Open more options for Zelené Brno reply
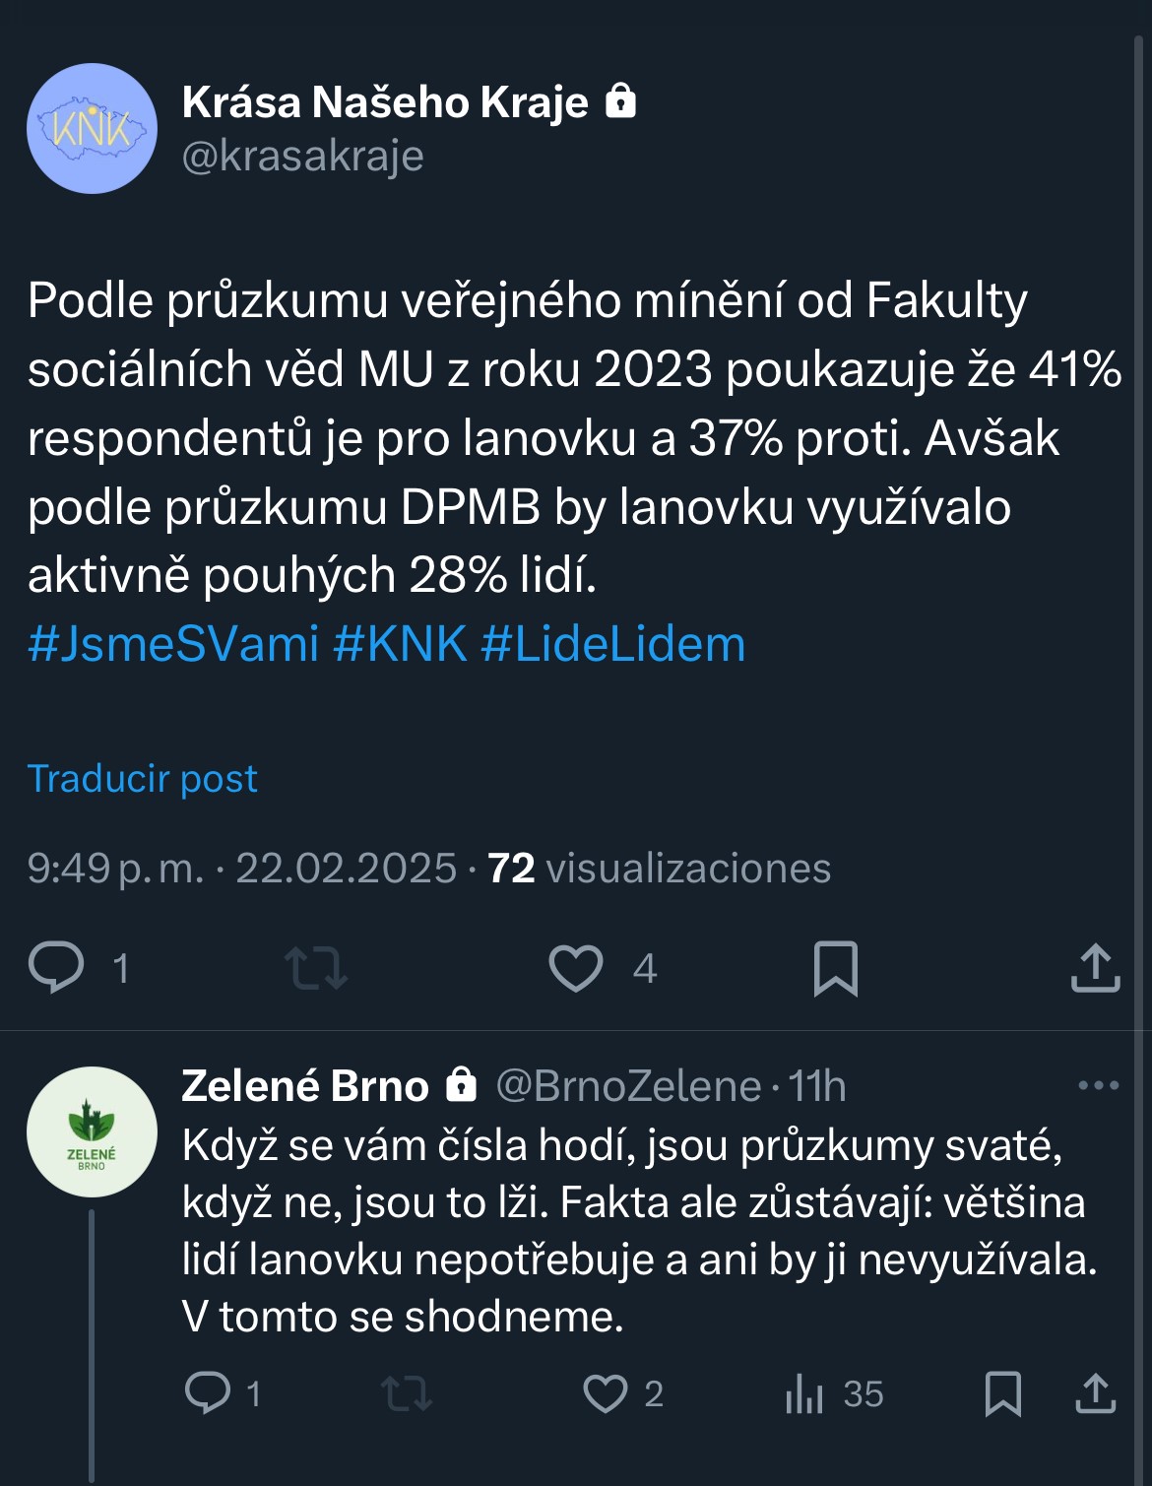 [x=1098, y=1086]
